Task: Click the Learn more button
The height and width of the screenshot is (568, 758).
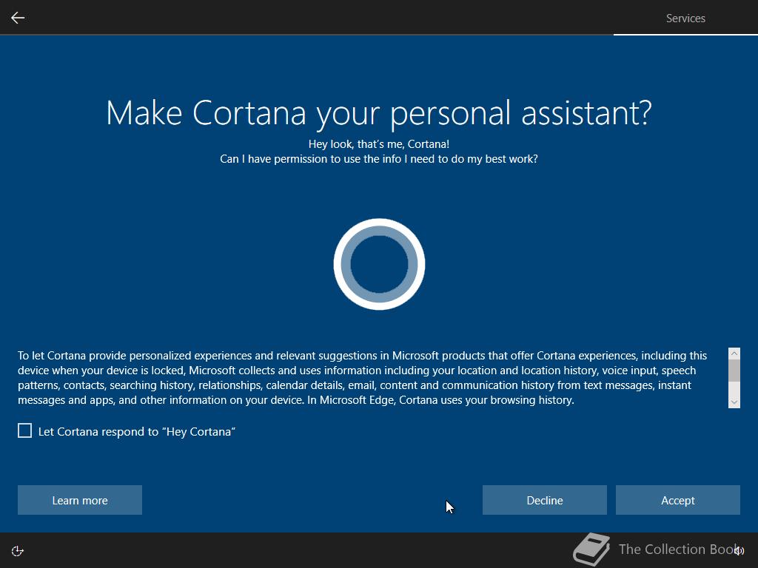Action: (x=80, y=500)
